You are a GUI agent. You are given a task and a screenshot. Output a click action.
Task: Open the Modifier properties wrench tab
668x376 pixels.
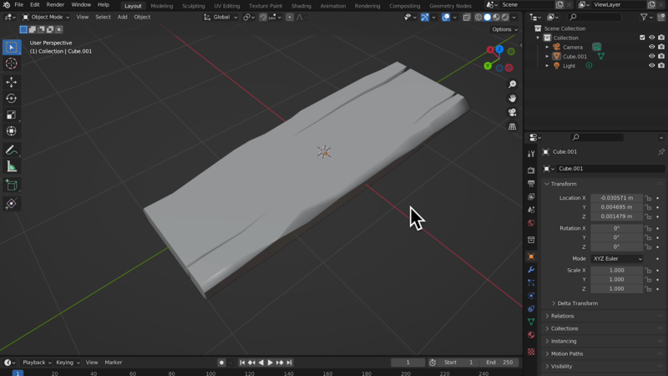tap(531, 270)
